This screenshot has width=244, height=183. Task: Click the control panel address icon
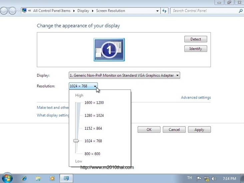[x=24, y=11]
